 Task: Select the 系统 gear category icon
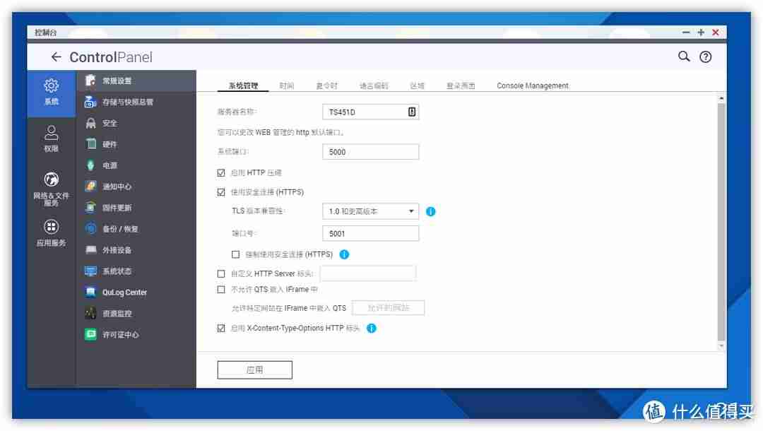click(51, 85)
